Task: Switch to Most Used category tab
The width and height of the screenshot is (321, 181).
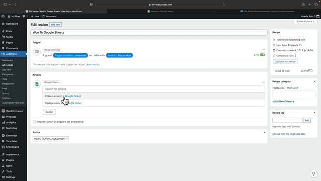Action: [x=292, y=88]
